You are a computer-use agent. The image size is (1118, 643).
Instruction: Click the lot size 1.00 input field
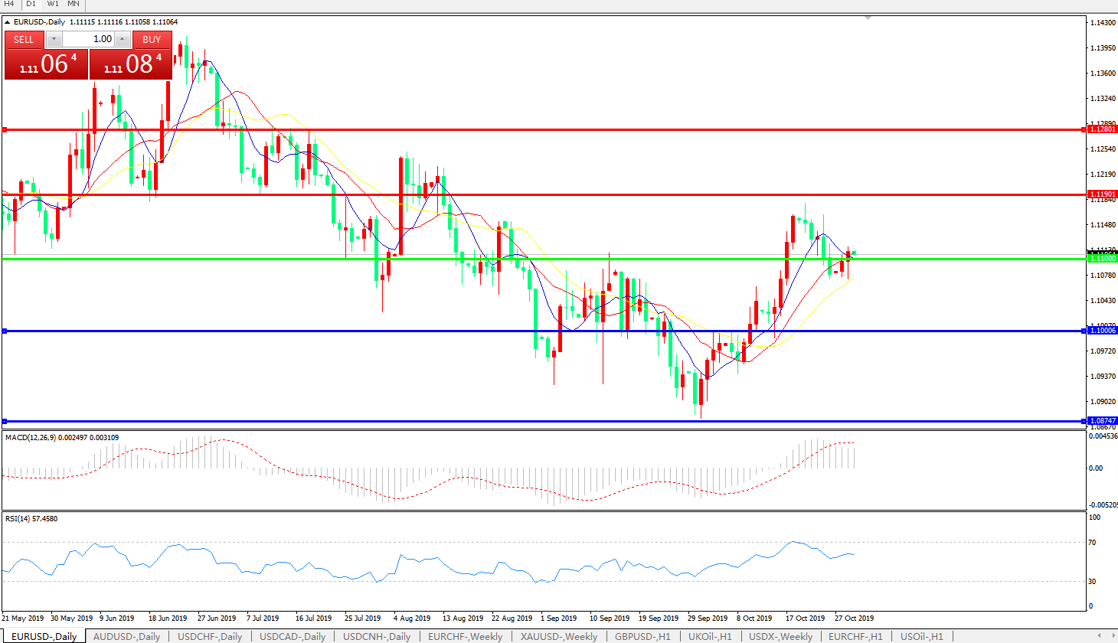click(x=88, y=39)
